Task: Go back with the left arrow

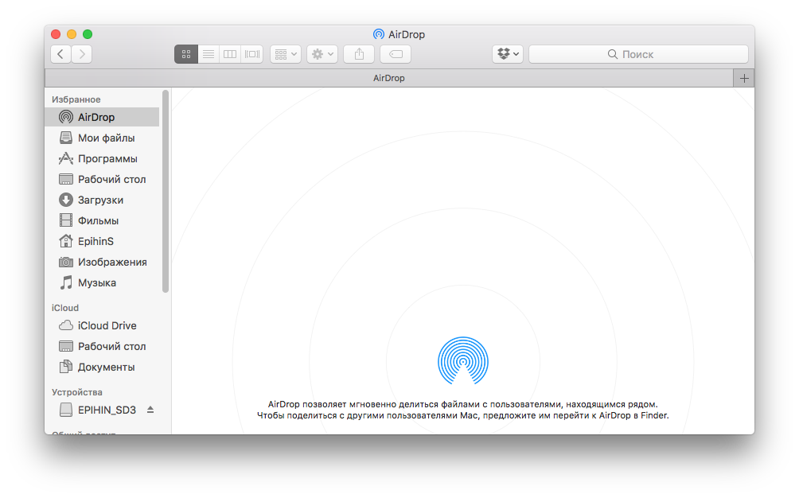Action: [x=61, y=54]
